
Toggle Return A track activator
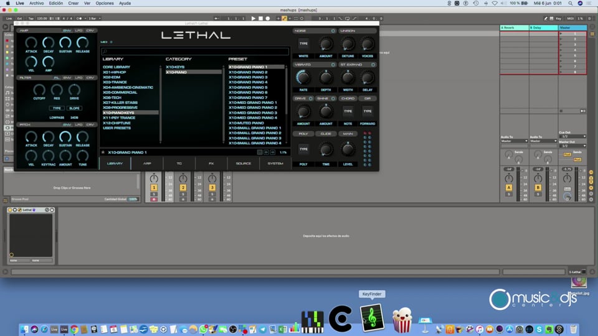click(509, 187)
